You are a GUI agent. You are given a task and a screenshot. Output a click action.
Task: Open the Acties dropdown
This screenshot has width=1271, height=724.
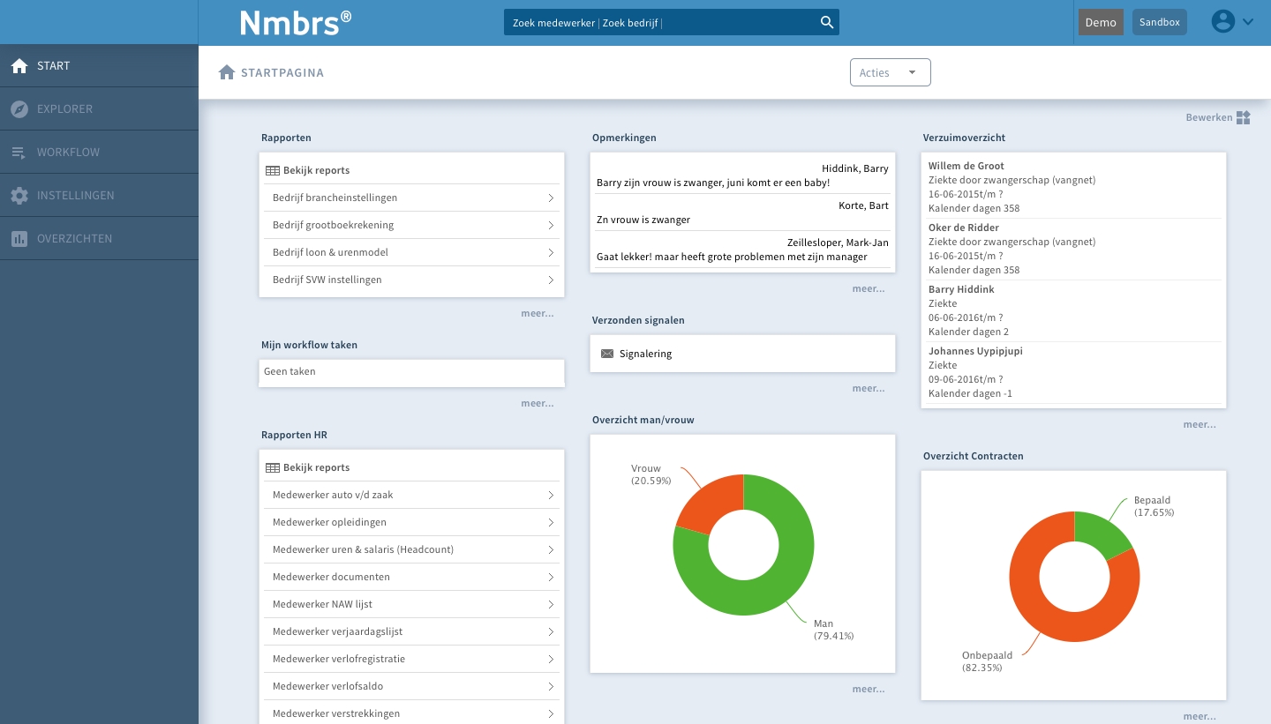pyautogui.click(x=890, y=72)
